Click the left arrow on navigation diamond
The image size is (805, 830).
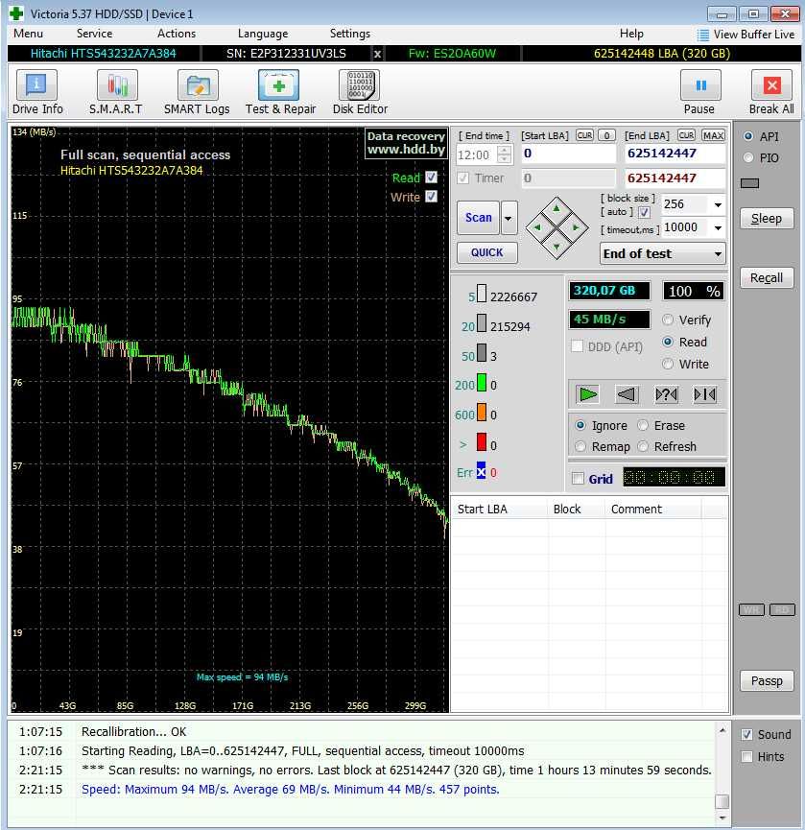tap(537, 227)
